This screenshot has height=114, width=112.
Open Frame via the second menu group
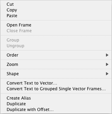tap(56, 25)
